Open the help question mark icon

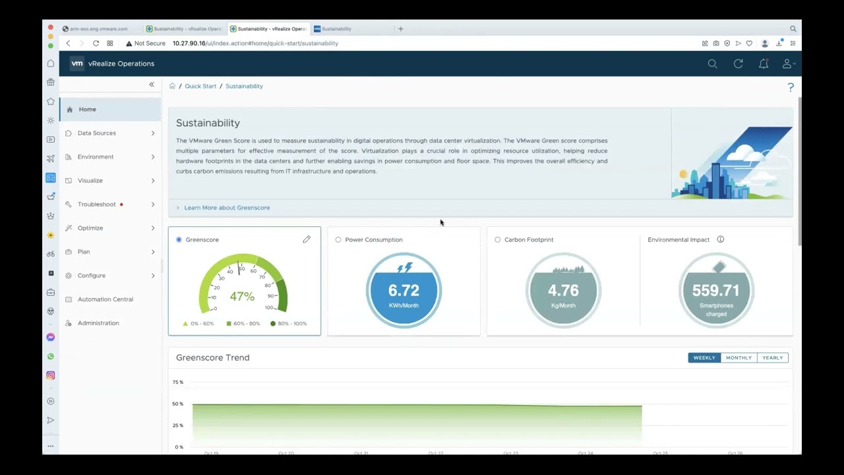coord(791,87)
